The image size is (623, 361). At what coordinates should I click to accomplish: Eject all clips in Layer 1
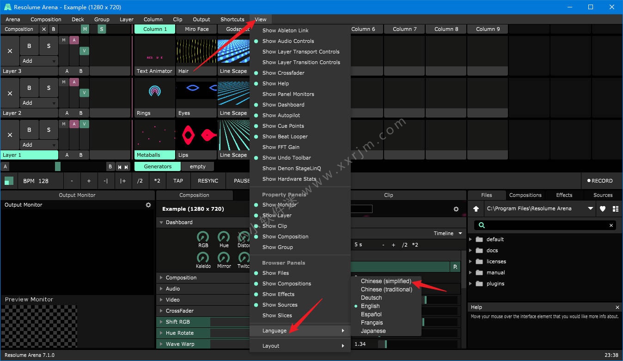pyautogui.click(x=10, y=135)
